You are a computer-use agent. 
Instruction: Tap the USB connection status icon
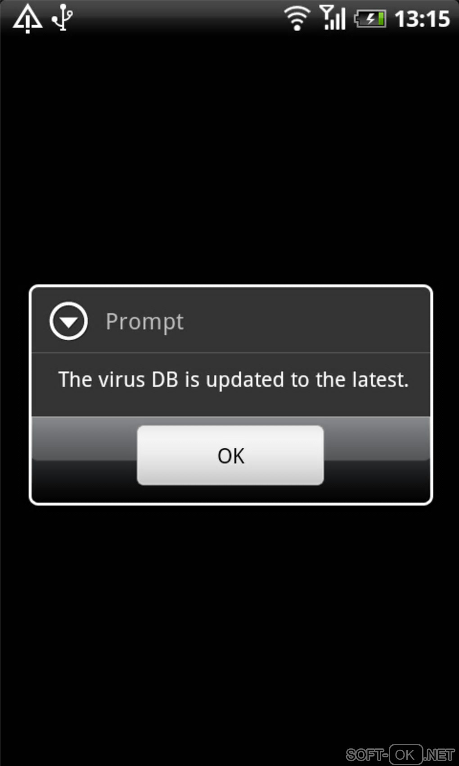[x=62, y=18]
